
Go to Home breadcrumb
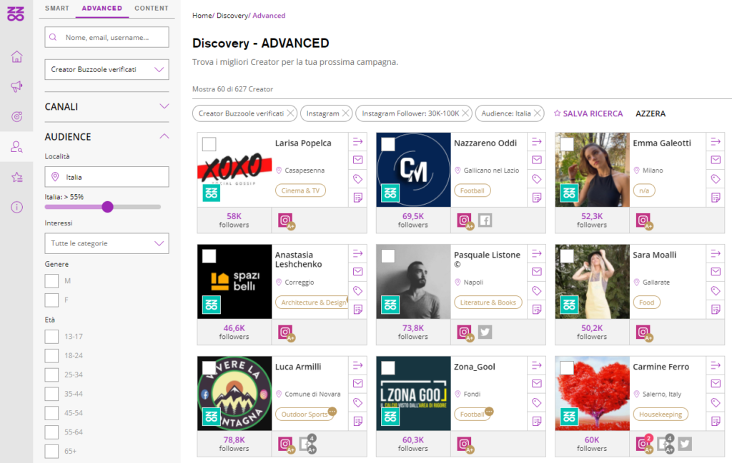(202, 16)
